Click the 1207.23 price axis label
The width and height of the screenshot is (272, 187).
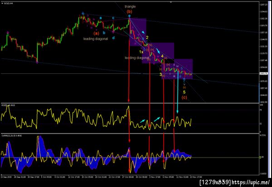click(x=263, y=5)
